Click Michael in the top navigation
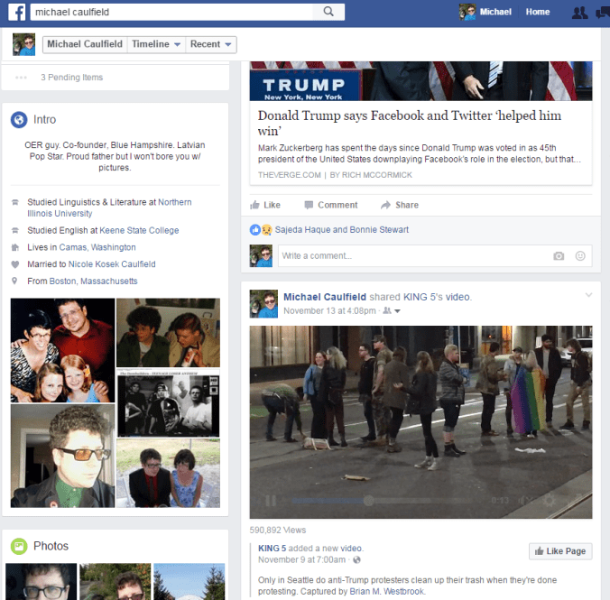The width and height of the screenshot is (610, 600). (495, 12)
